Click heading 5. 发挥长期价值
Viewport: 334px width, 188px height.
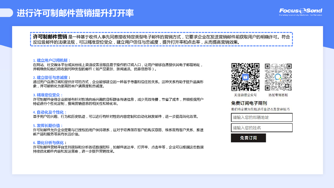(x=48, y=125)
